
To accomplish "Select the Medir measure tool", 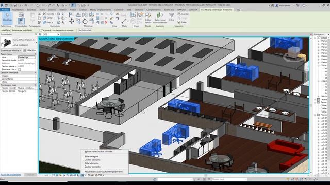I will pyautogui.click(x=124, y=21).
